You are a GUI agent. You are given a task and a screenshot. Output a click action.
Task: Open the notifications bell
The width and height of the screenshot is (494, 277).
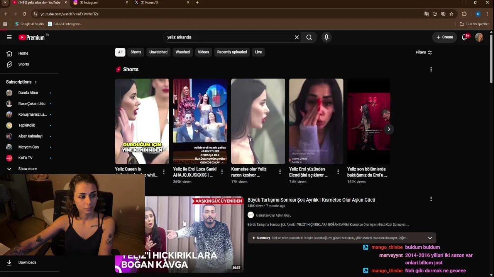[465, 37]
